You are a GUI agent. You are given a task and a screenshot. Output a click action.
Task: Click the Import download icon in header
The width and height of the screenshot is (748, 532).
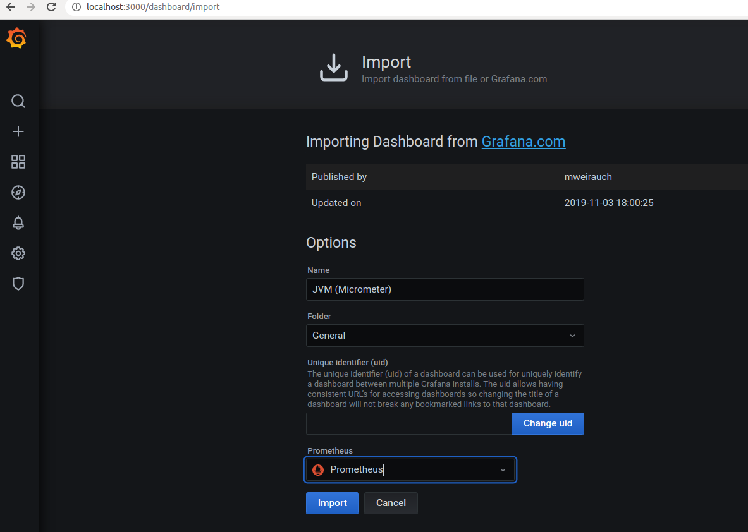point(333,67)
